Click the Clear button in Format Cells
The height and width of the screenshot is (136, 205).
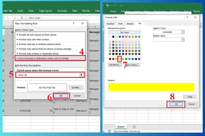tap(190, 97)
